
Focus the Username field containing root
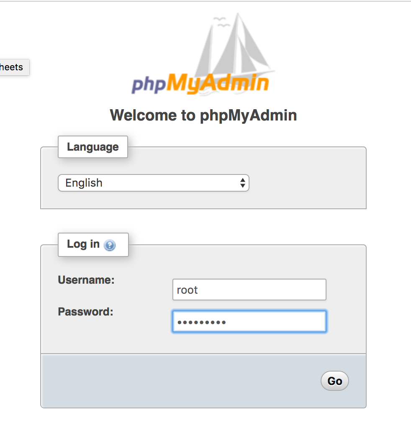click(x=249, y=290)
